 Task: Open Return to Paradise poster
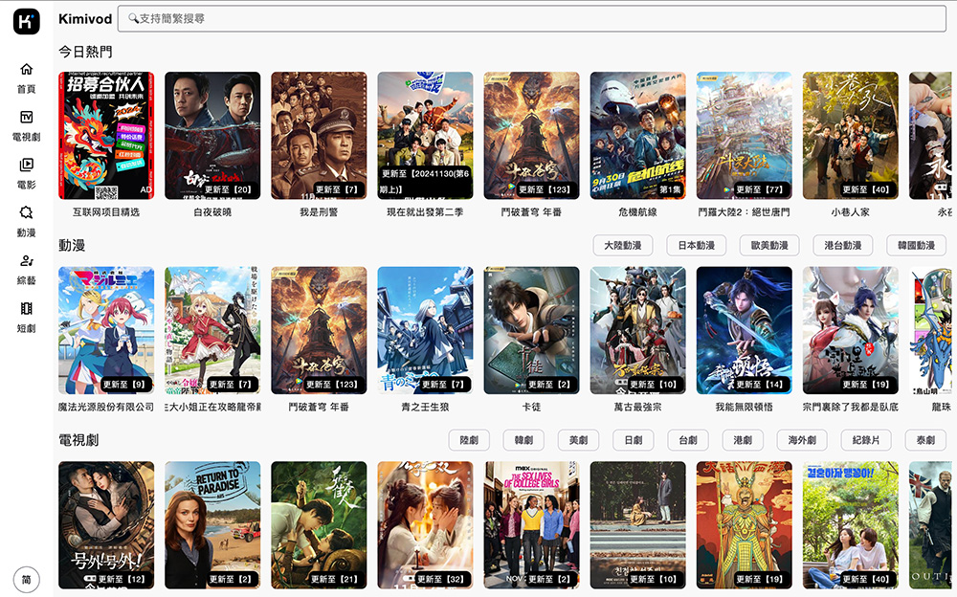coord(212,524)
